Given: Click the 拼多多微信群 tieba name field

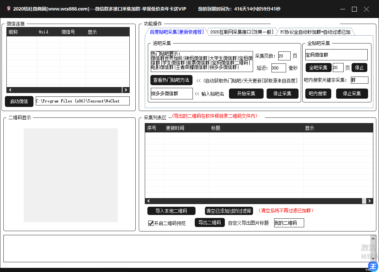Looking at the screenshot, I should pyautogui.click(x=171, y=93).
